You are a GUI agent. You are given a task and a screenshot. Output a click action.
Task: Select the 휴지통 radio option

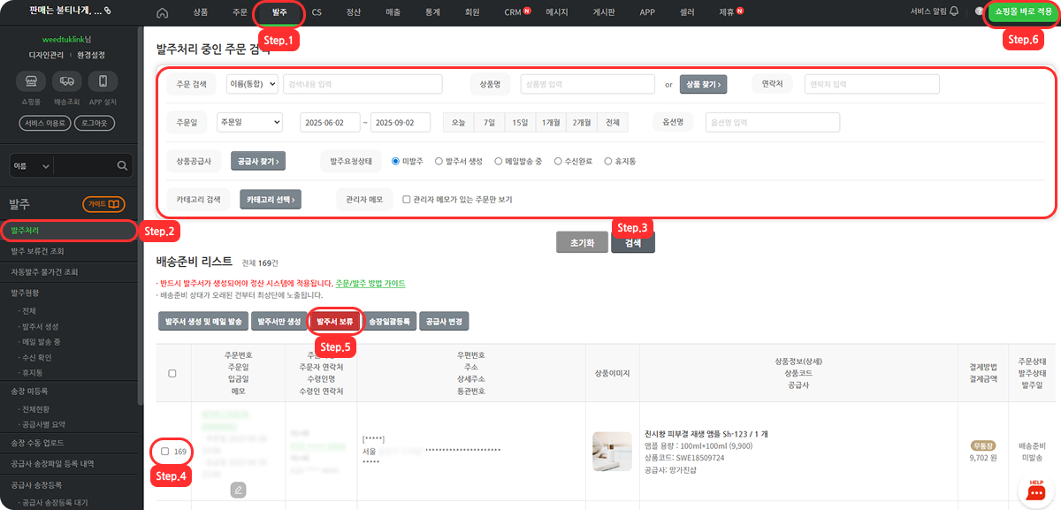(x=607, y=161)
